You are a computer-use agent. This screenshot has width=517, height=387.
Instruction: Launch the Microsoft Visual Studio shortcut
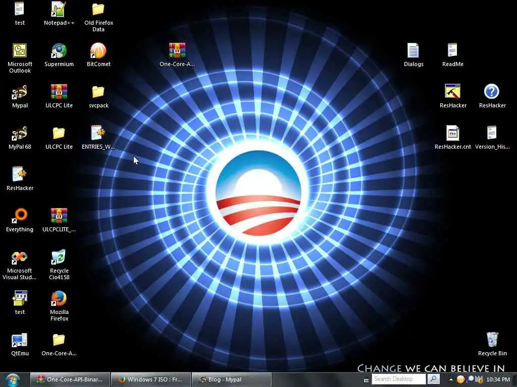coord(20,257)
